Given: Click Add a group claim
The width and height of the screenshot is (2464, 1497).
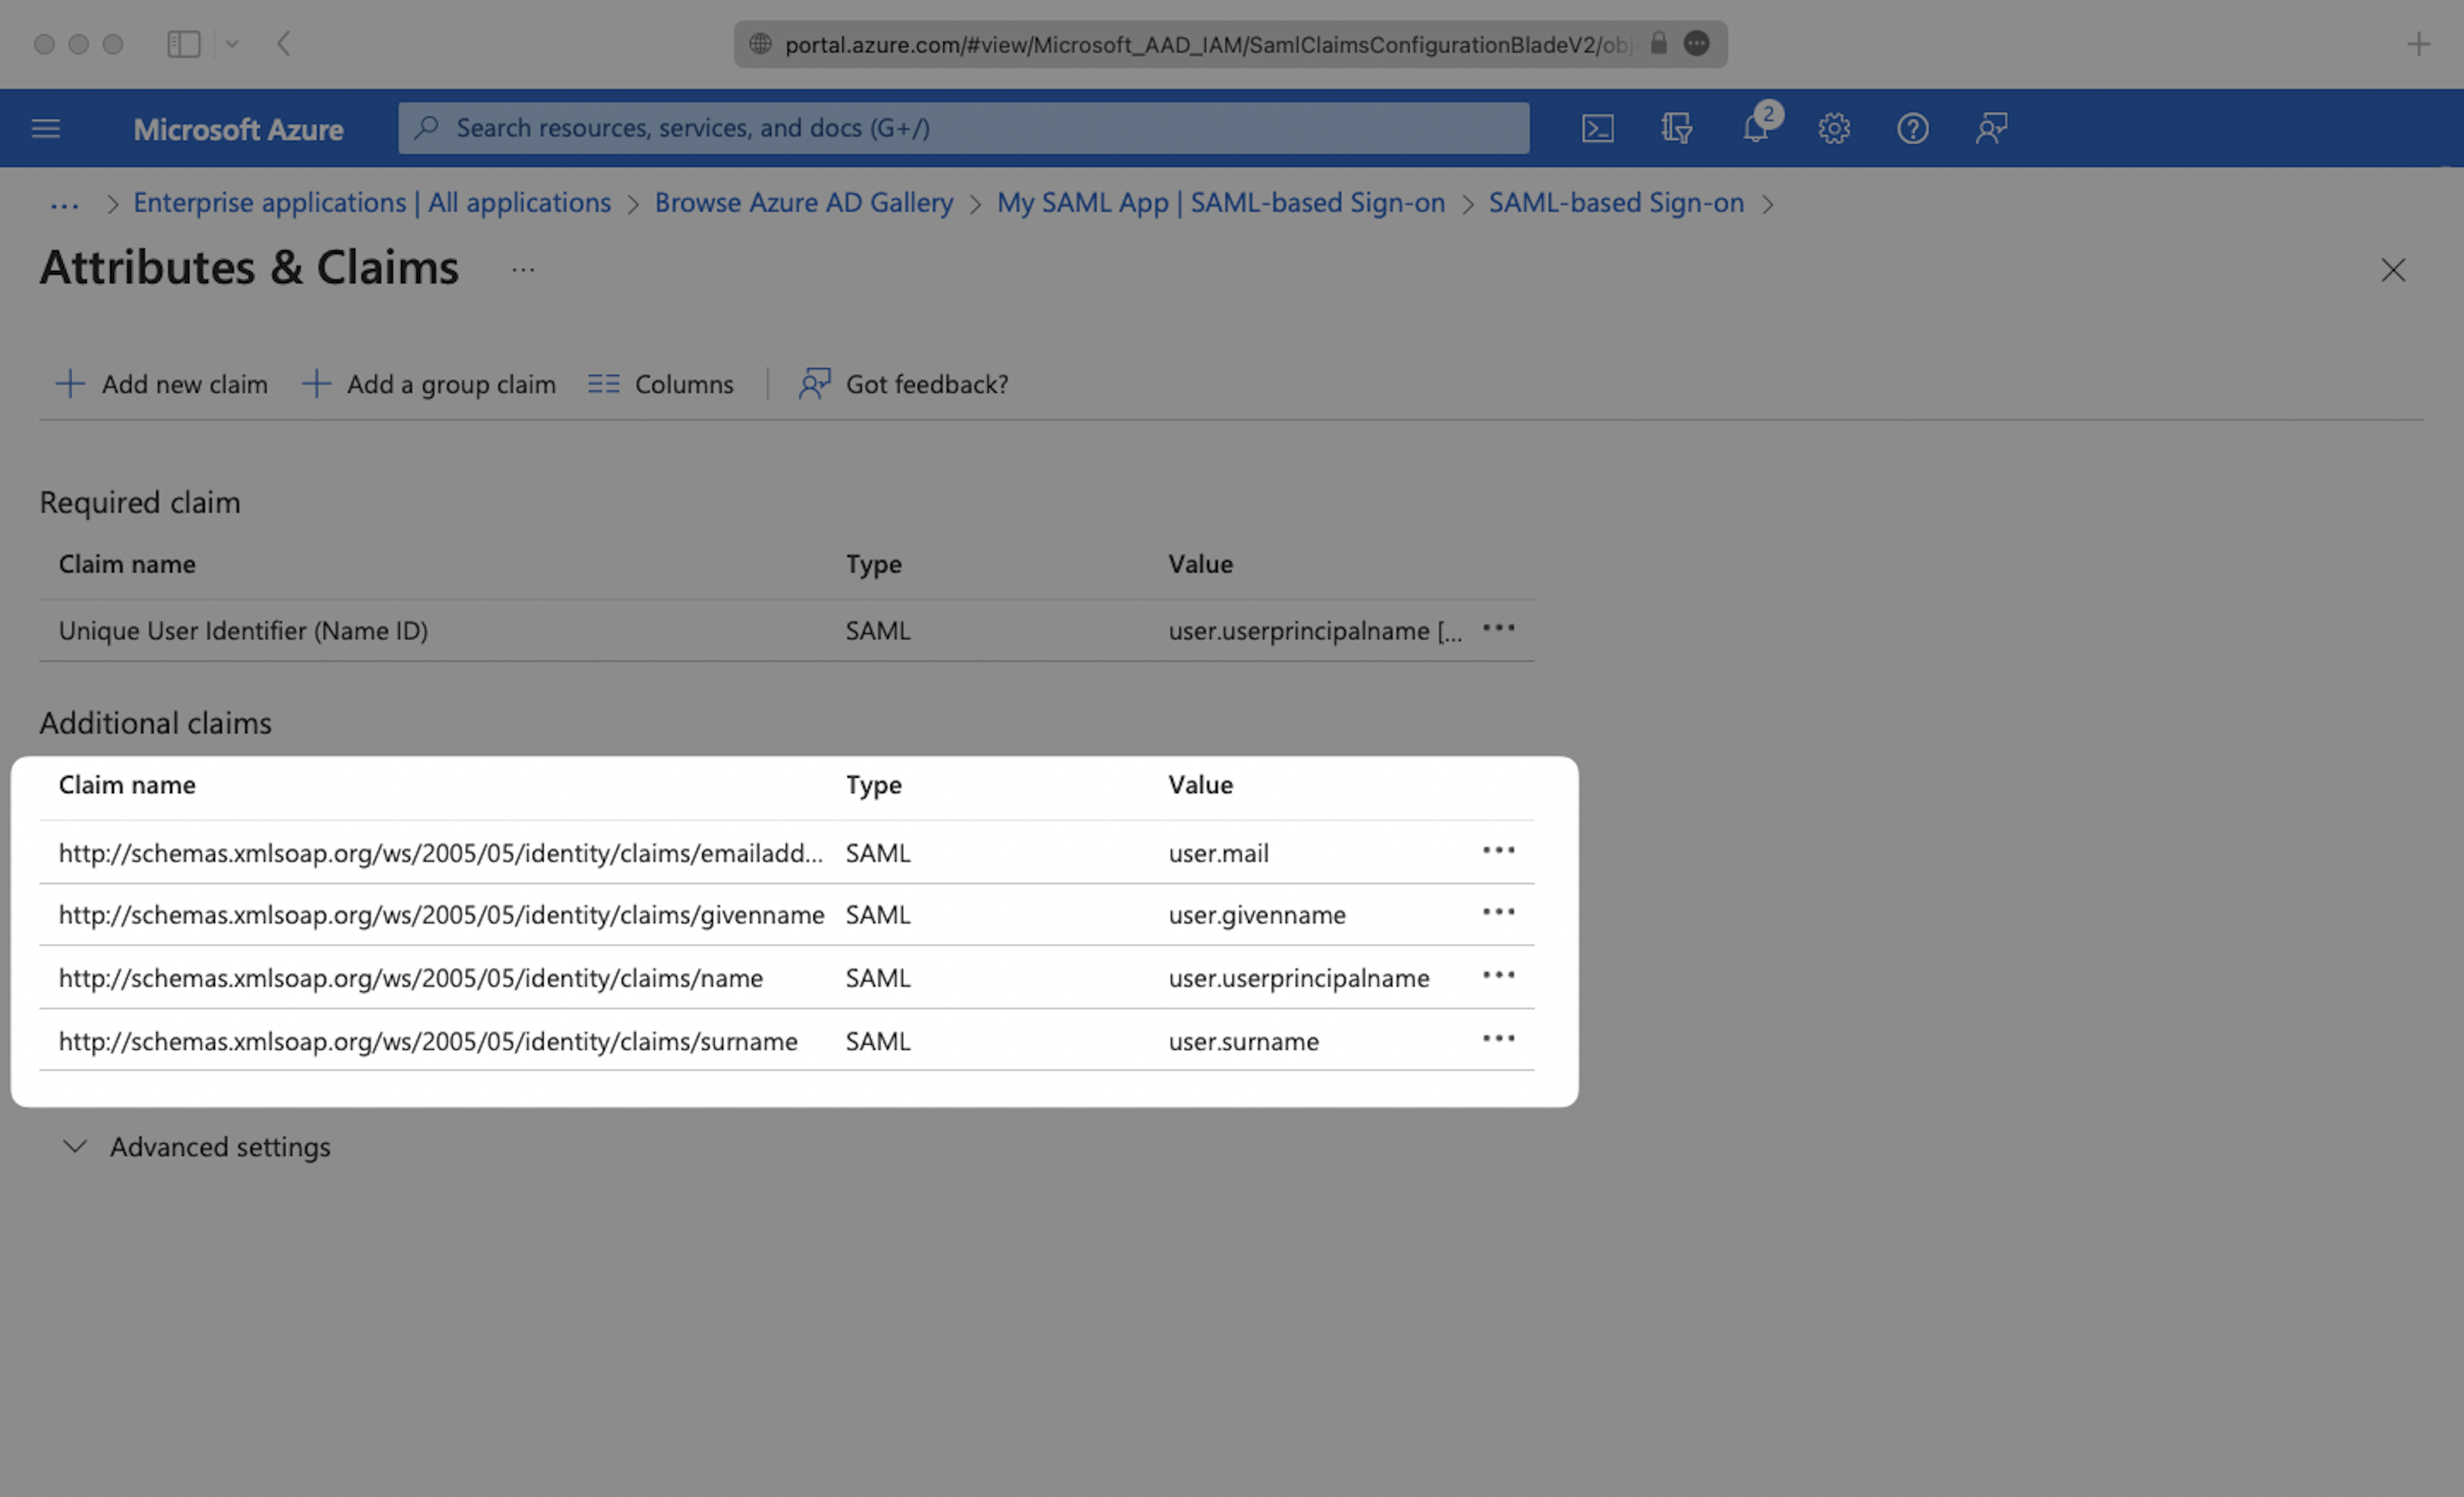Looking at the screenshot, I should point(429,384).
